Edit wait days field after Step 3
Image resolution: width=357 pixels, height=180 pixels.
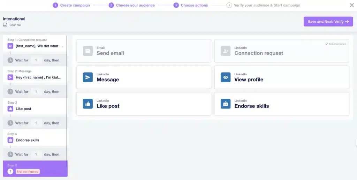[x=36, y=123]
